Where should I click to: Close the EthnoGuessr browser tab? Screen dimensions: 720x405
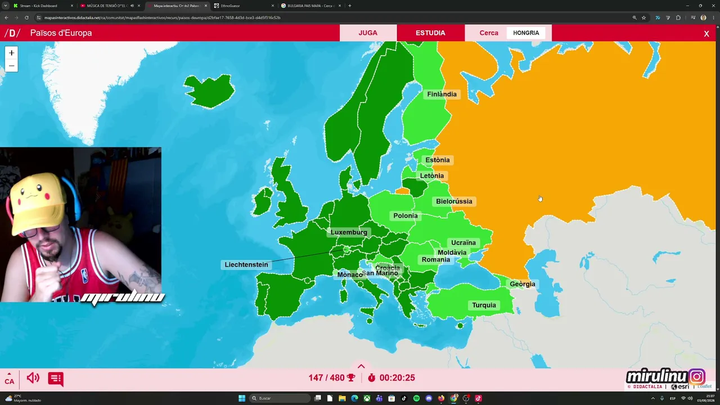(x=273, y=6)
